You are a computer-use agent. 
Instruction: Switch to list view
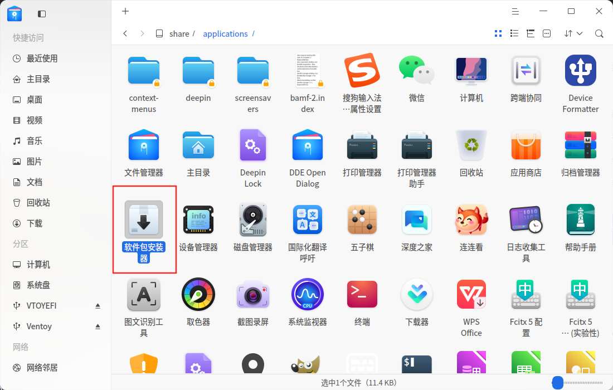point(514,33)
